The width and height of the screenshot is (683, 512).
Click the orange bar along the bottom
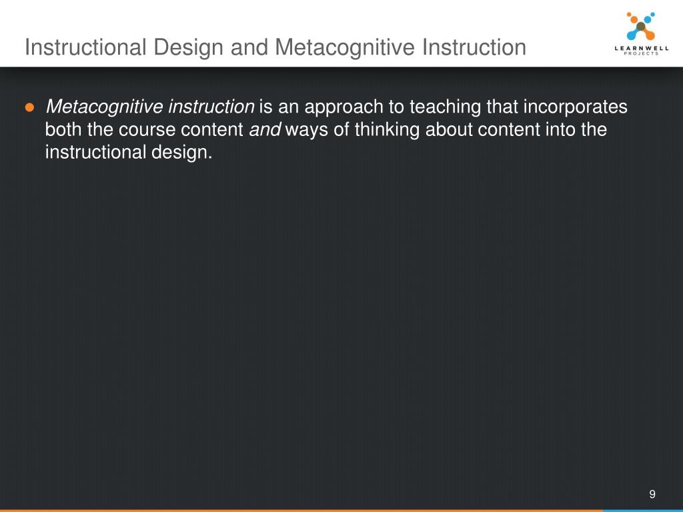tap(300, 510)
